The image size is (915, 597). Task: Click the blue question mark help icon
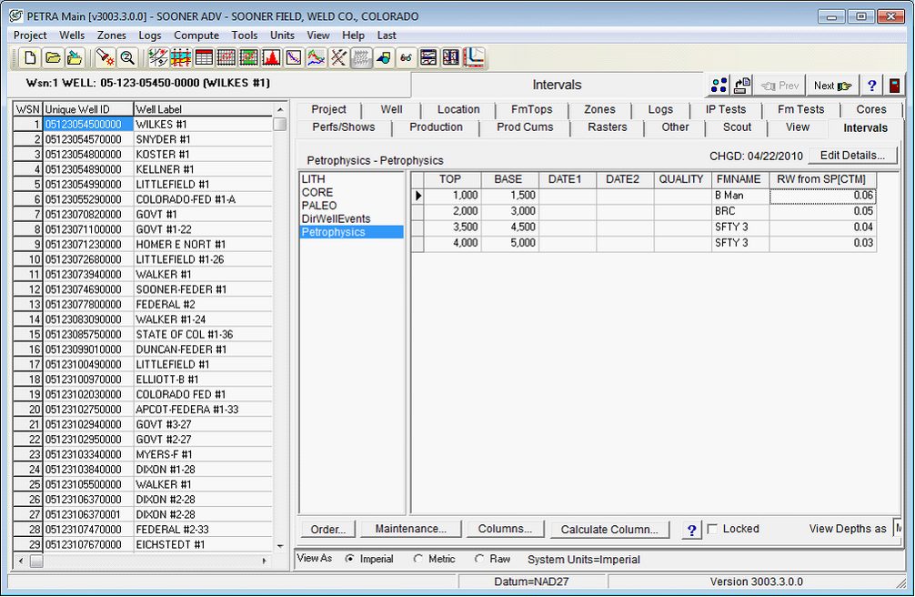[x=871, y=85]
